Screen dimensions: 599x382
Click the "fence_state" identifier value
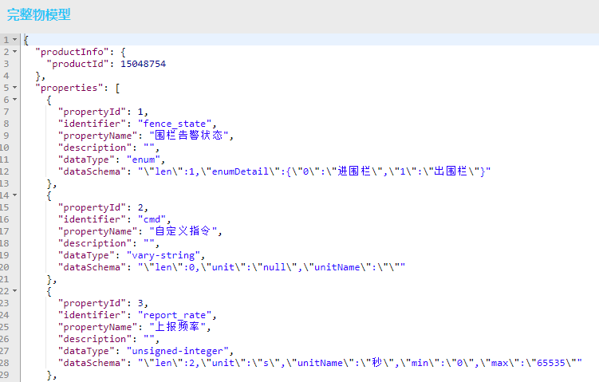(175, 124)
